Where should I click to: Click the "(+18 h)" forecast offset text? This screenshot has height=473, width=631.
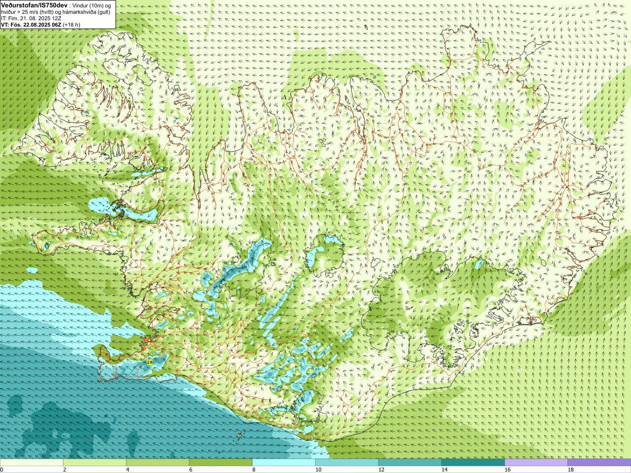[x=71, y=25]
